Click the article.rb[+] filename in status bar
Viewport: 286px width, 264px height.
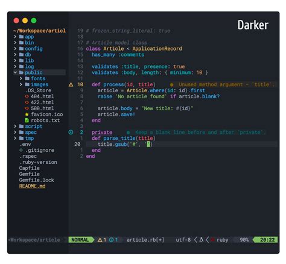145,240
